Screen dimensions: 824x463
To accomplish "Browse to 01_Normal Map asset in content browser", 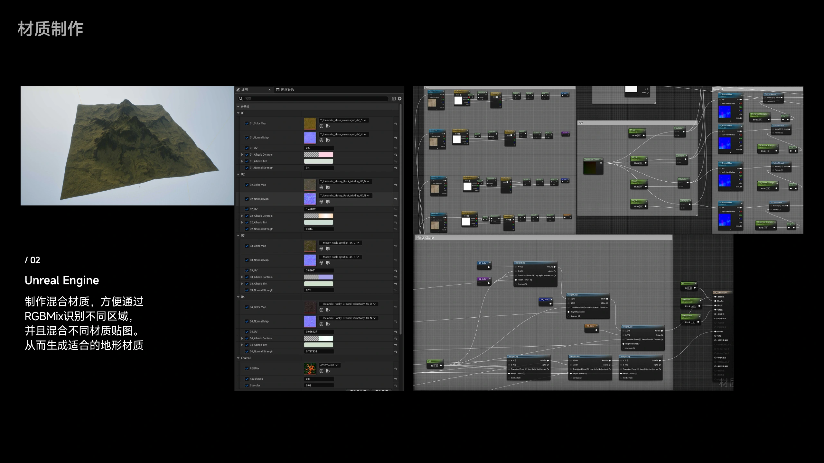I will (x=328, y=140).
